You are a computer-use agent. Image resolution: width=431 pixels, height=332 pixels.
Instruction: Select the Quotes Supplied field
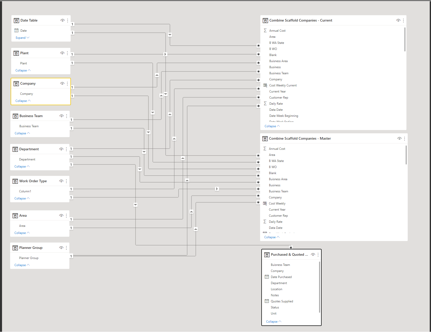282,301
